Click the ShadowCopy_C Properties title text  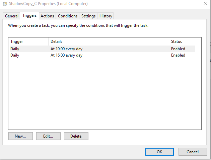point(49,4)
